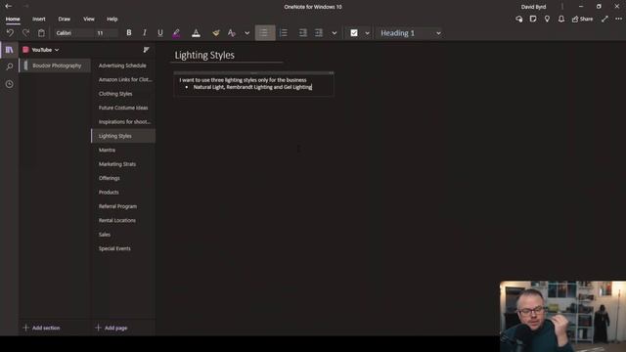The height and width of the screenshot is (352, 626).
Task: Expand more font formatting options
Action: [x=247, y=33]
